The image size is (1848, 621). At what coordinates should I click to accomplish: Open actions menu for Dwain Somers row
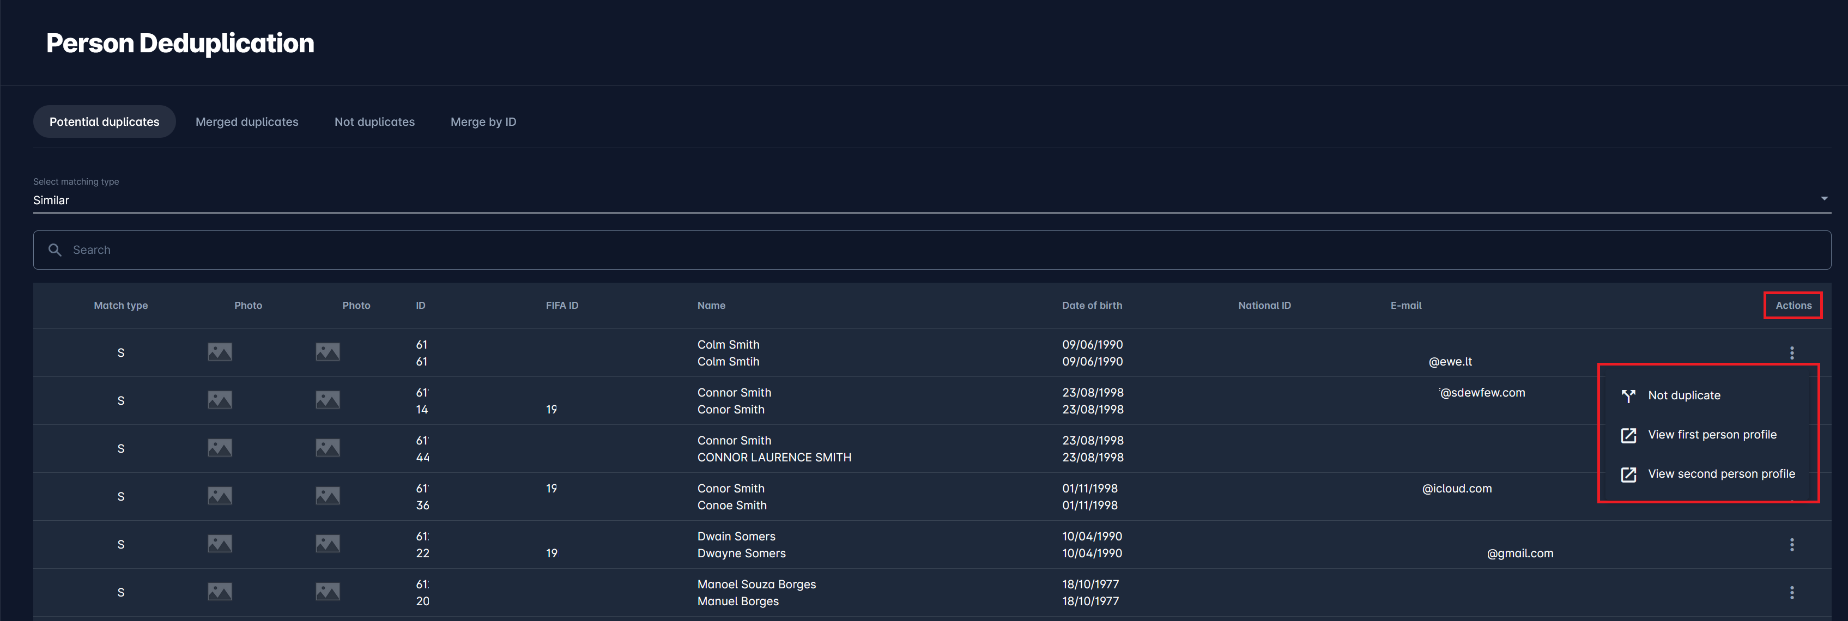click(1791, 545)
